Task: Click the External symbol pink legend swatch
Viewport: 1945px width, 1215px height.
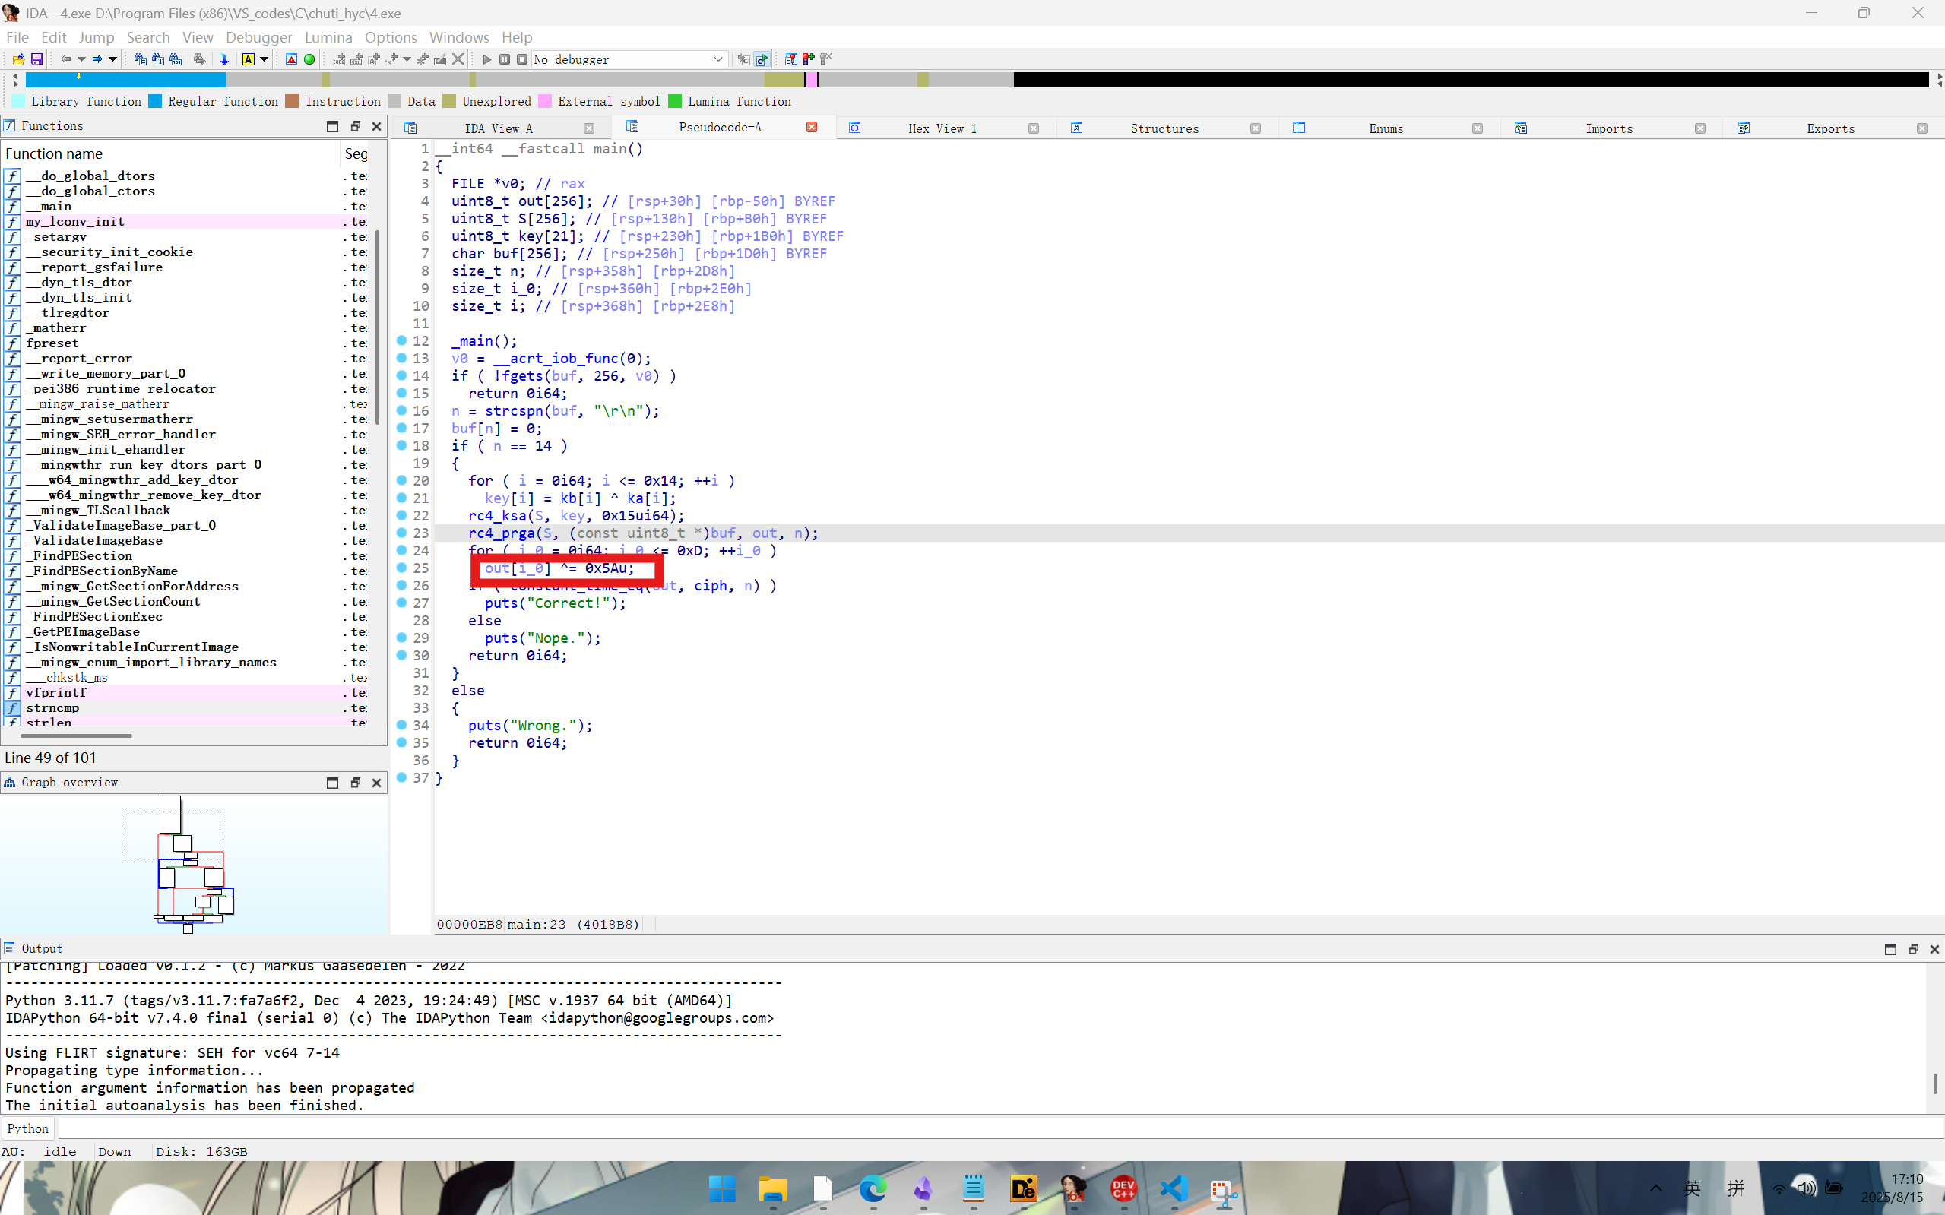Action: click(545, 101)
